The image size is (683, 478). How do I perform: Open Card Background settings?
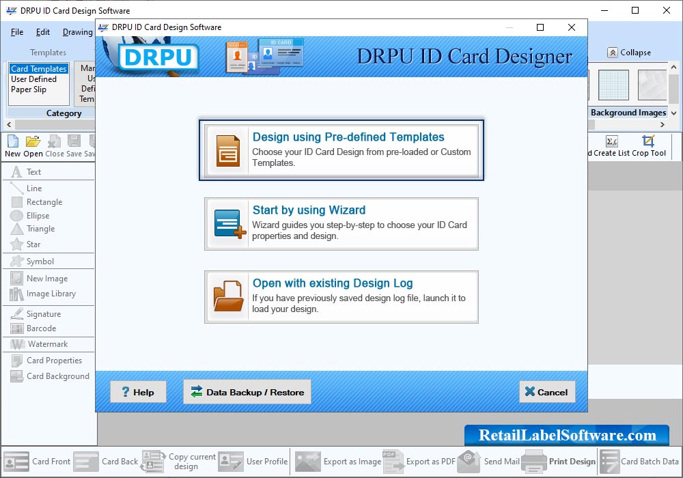click(50, 376)
